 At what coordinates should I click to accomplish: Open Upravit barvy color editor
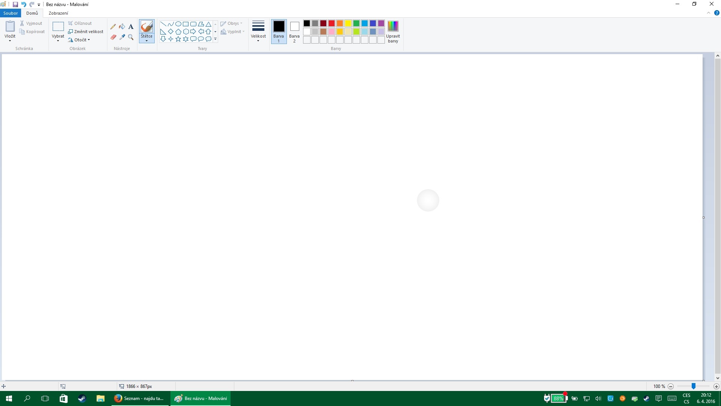click(393, 31)
